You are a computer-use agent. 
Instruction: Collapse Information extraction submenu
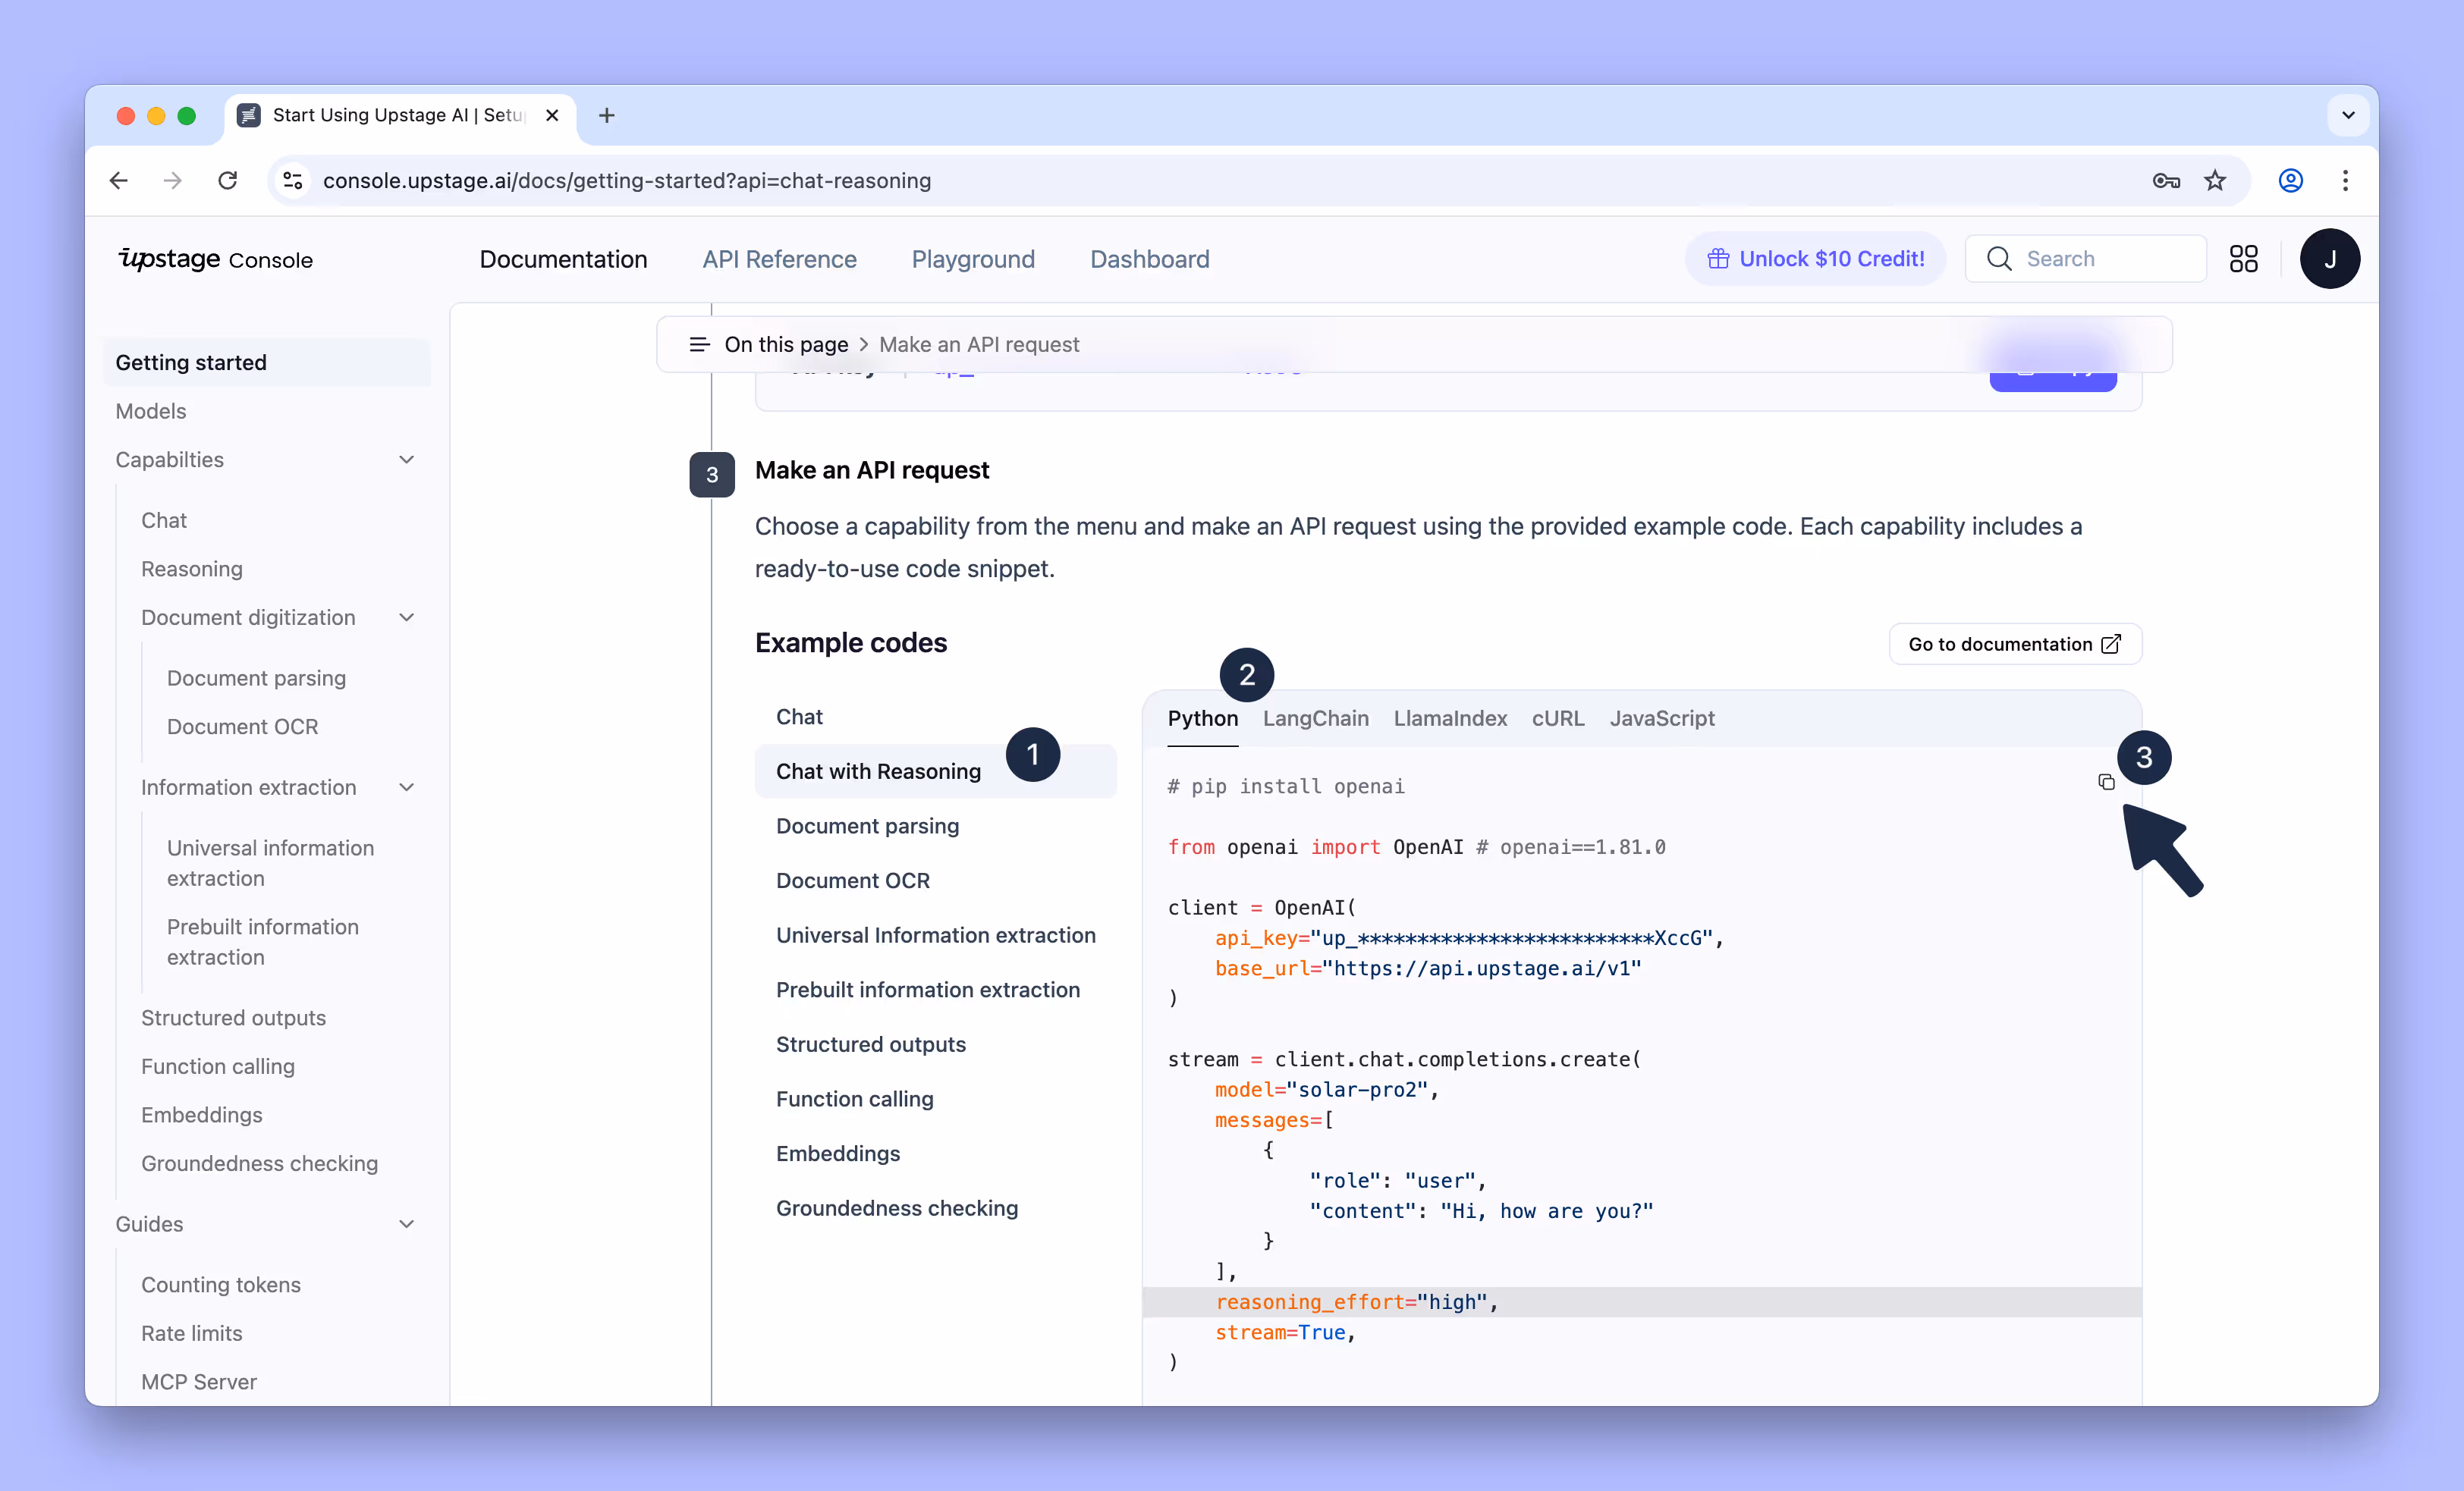pyautogui.click(x=406, y=788)
